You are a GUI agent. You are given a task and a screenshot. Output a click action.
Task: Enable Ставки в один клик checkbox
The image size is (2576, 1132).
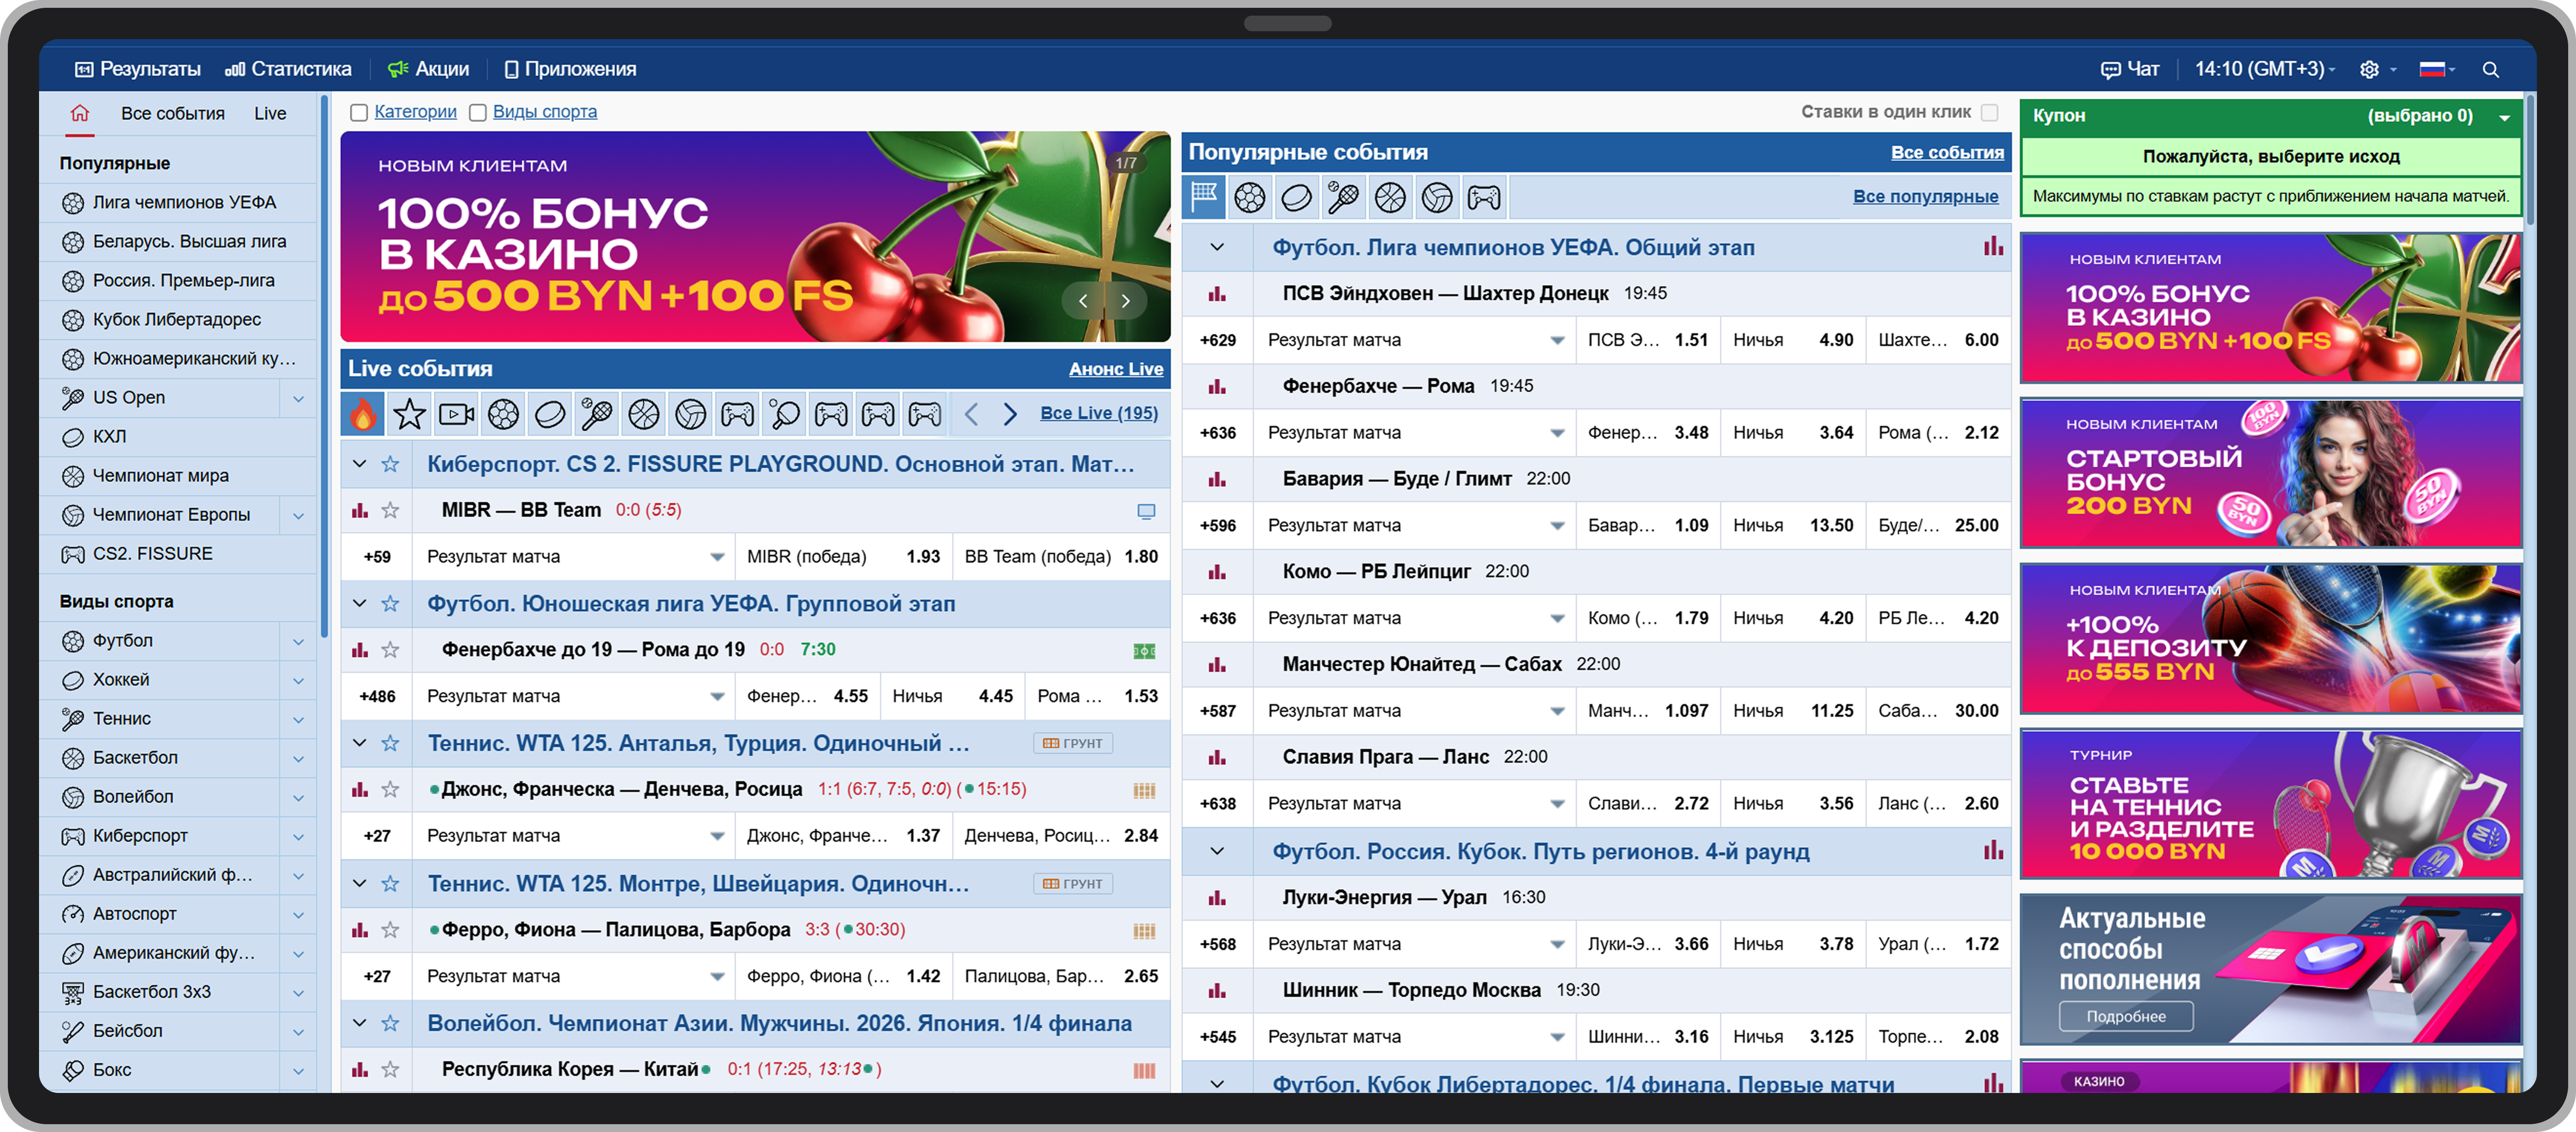tap(1989, 113)
